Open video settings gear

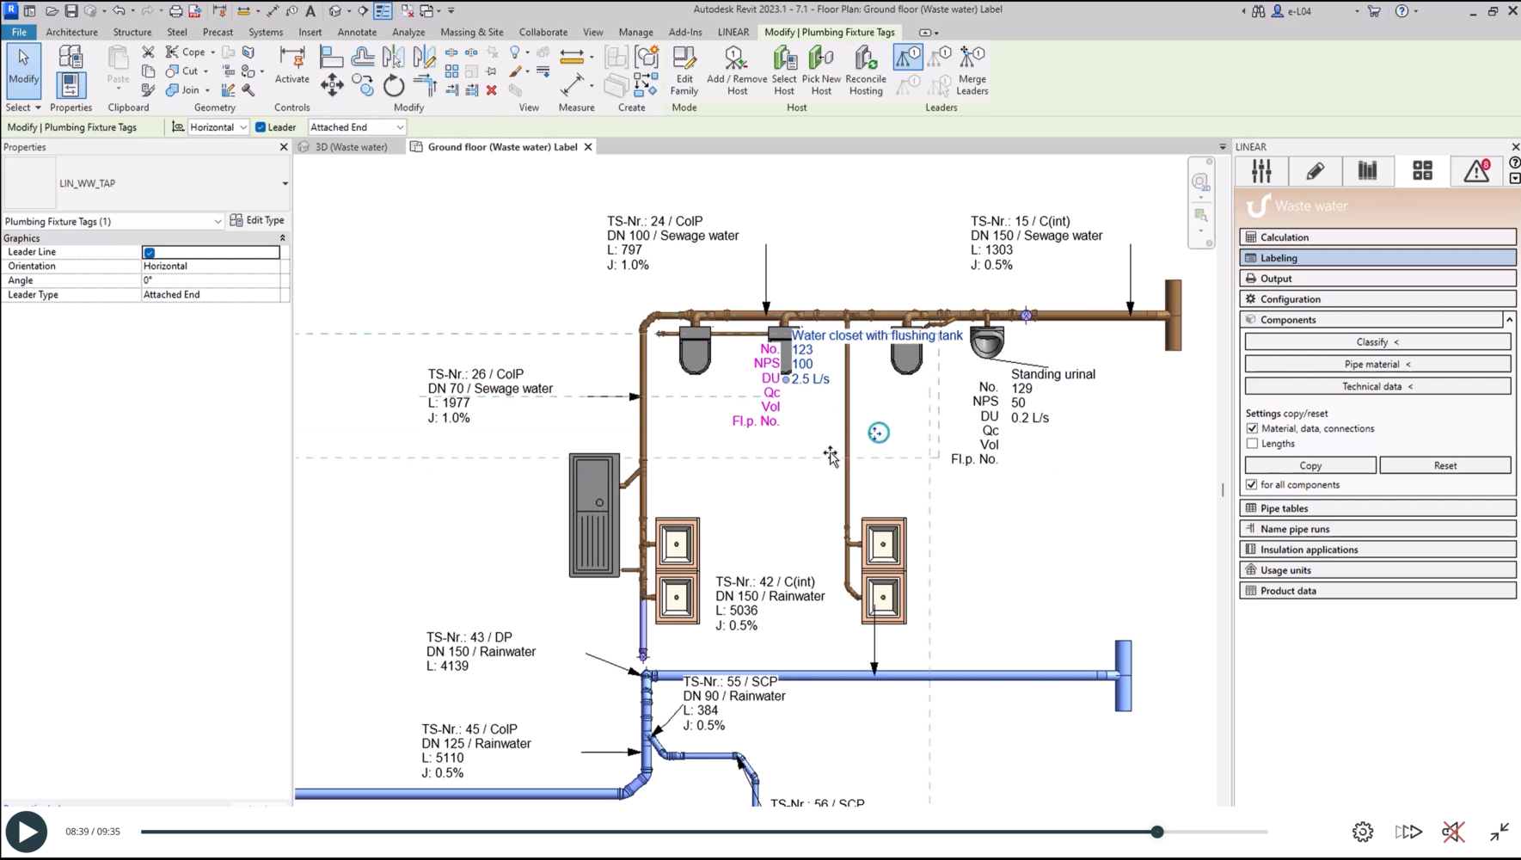(x=1363, y=832)
